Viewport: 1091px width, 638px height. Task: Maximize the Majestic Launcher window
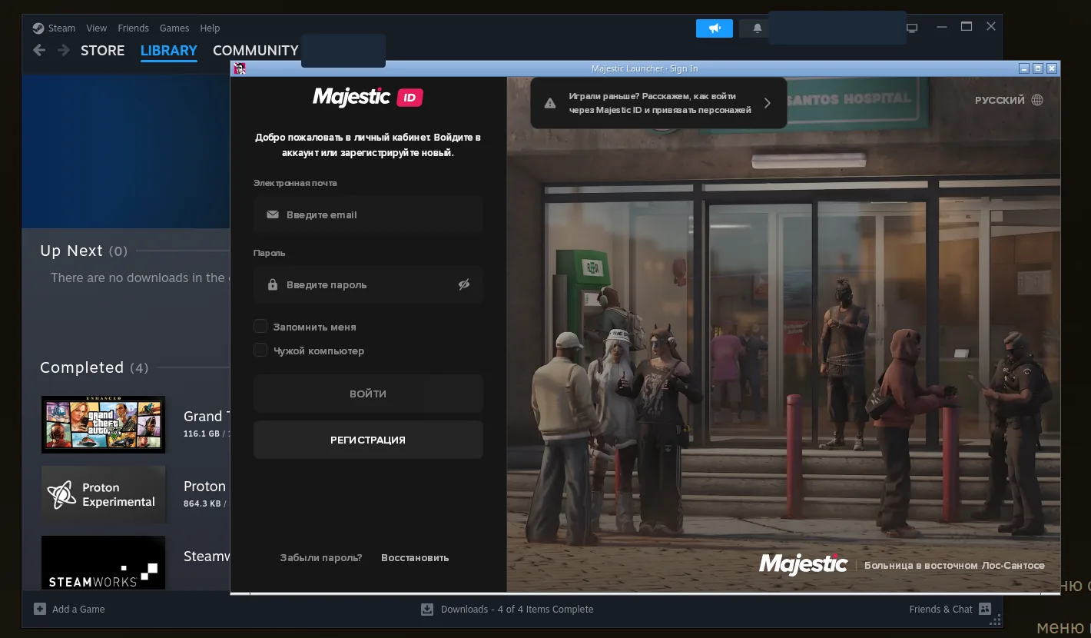pyautogui.click(x=1038, y=68)
